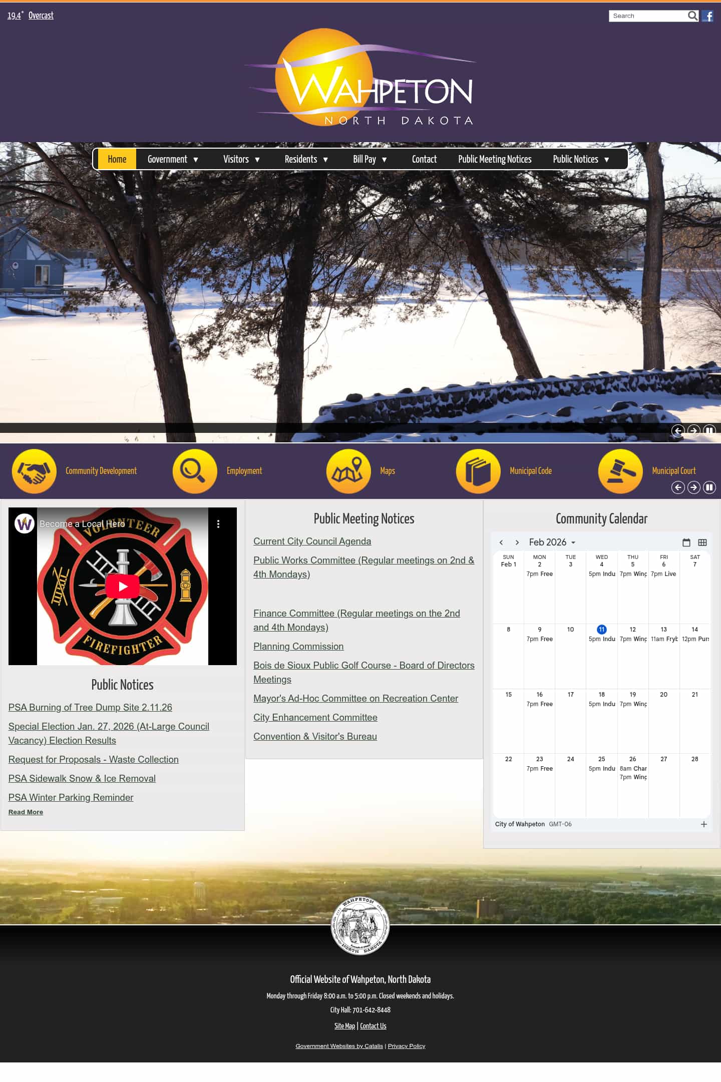Pause the hero image slideshow
The image size is (721, 1082).
coord(709,431)
